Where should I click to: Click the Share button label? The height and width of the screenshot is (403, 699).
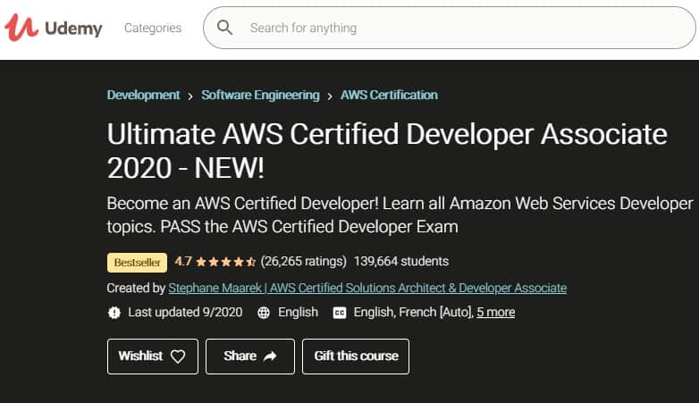[240, 356]
